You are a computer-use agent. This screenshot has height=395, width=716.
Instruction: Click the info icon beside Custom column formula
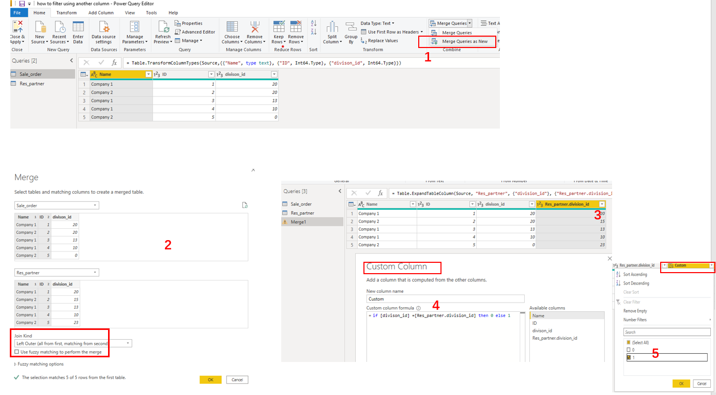(418, 308)
